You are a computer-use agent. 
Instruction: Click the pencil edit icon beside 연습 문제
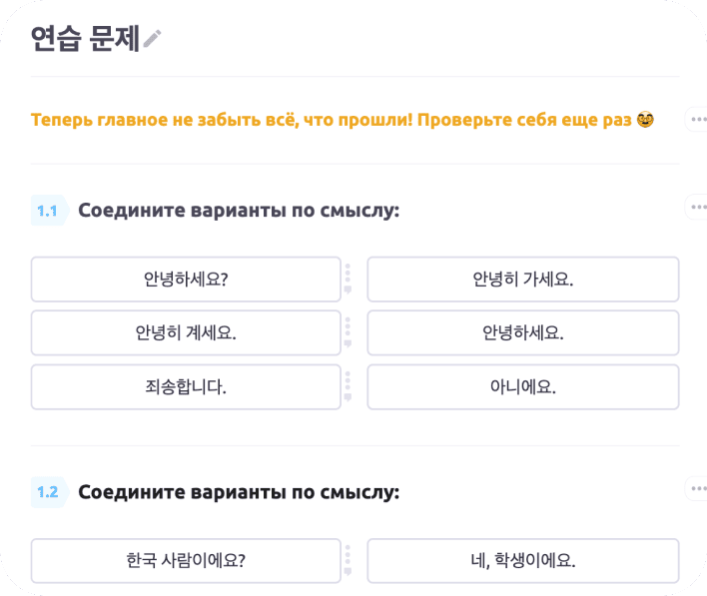152,39
